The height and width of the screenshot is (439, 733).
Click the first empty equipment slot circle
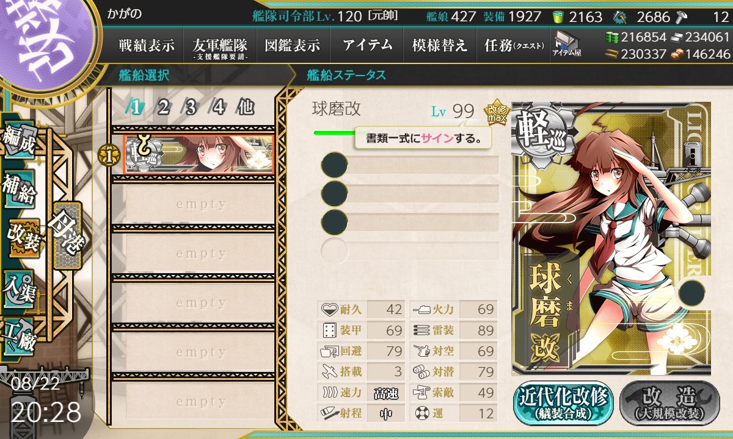[x=334, y=165]
